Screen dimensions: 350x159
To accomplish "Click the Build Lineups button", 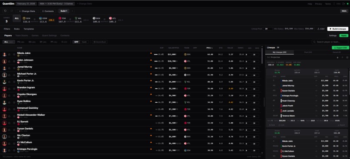I will (338, 29).
